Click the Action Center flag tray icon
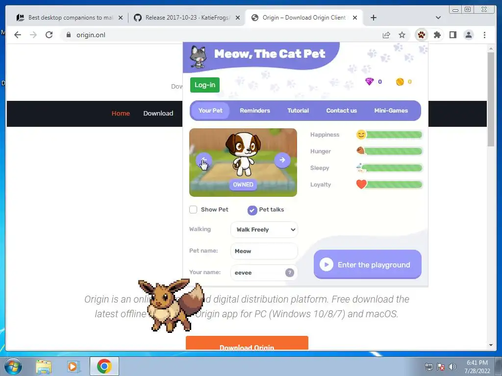Viewport: 502px width, 376px height. click(441, 367)
